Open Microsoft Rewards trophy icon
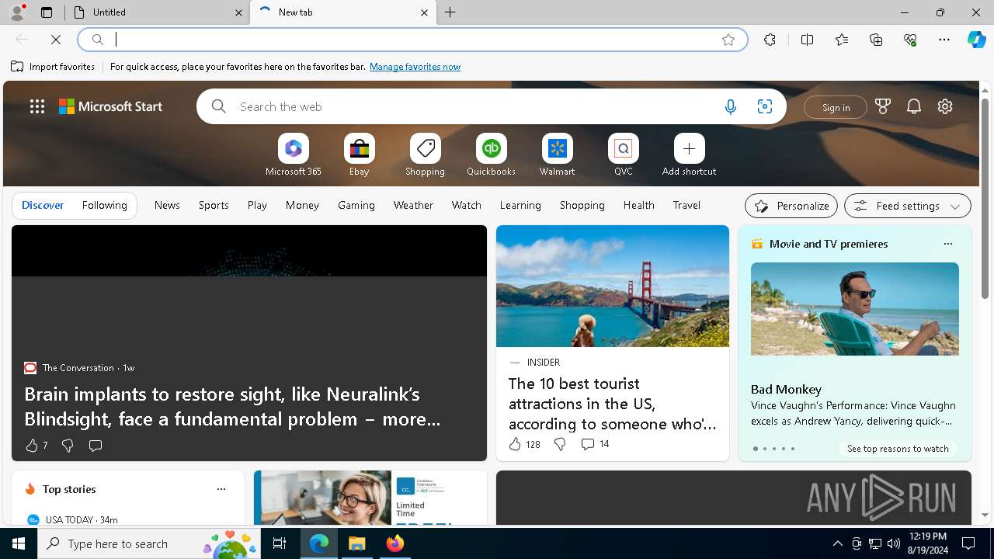This screenshot has height=559, width=994. 883,107
